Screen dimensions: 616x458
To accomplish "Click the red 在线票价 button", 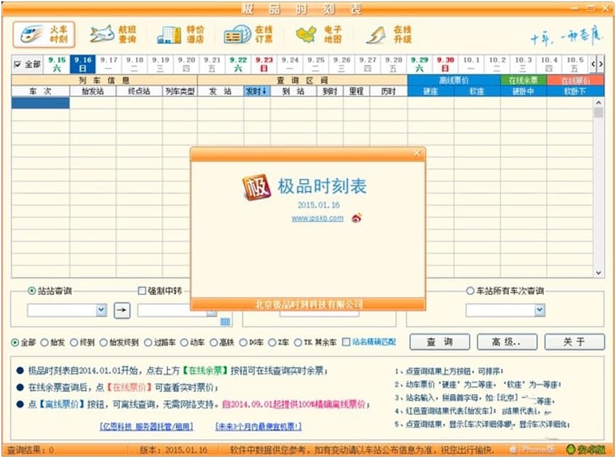I will tap(575, 80).
